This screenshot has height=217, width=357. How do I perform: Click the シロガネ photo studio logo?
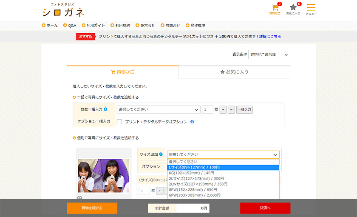(63, 10)
